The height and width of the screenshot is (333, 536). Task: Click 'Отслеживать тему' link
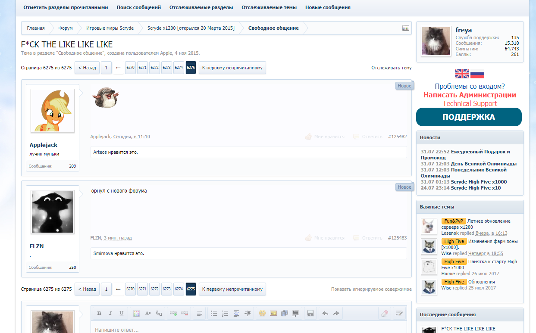pyautogui.click(x=392, y=68)
